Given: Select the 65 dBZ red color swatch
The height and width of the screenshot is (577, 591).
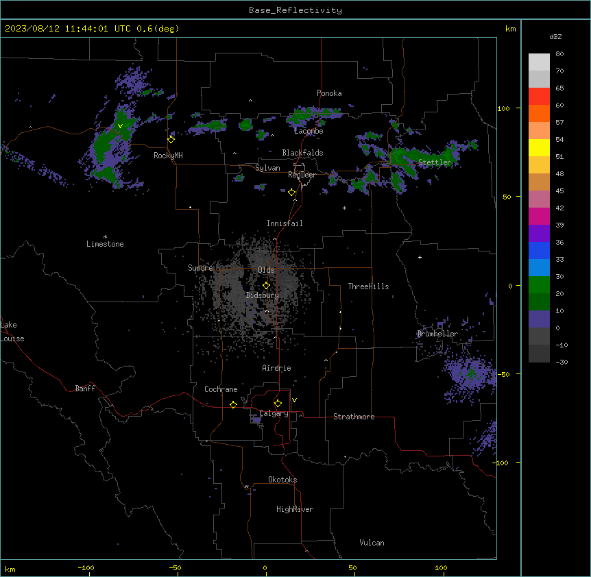Looking at the screenshot, I should [x=539, y=97].
